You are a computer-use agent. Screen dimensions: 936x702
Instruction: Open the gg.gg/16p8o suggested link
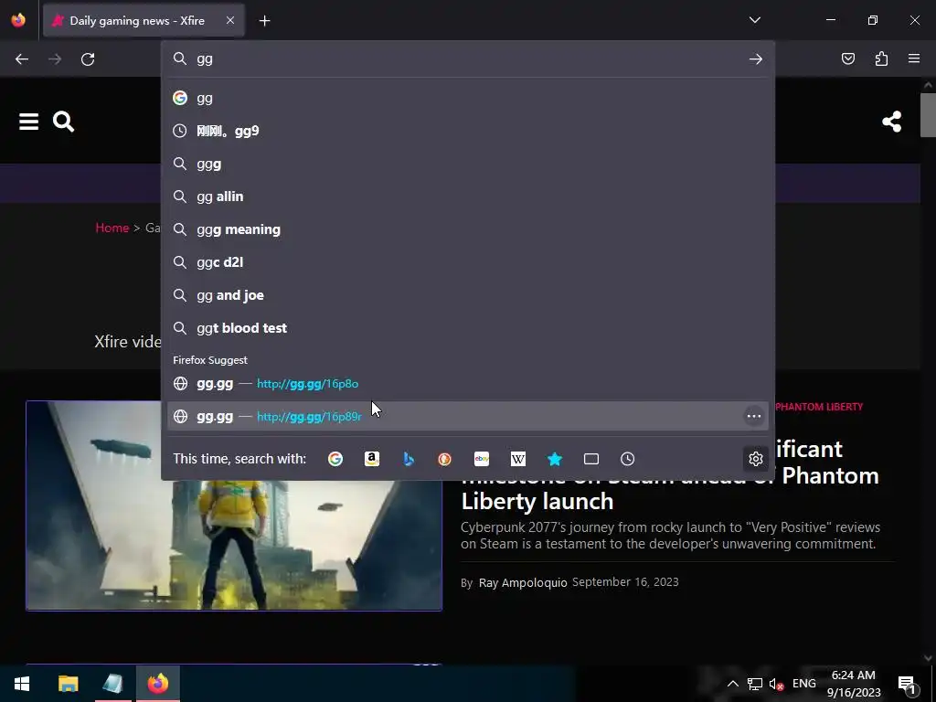click(468, 383)
